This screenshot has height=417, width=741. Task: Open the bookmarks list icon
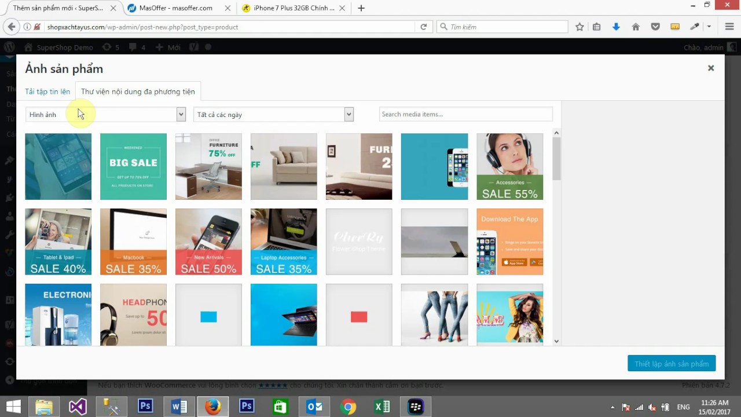[597, 27]
